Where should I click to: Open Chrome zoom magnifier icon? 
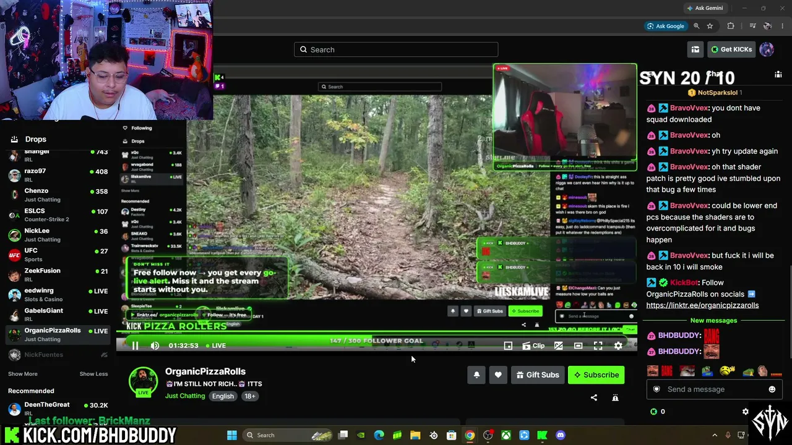tap(697, 26)
